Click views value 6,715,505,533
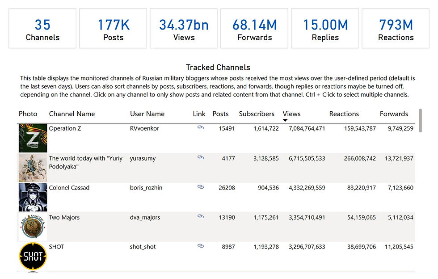The height and width of the screenshot is (279, 438). pos(307,159)
